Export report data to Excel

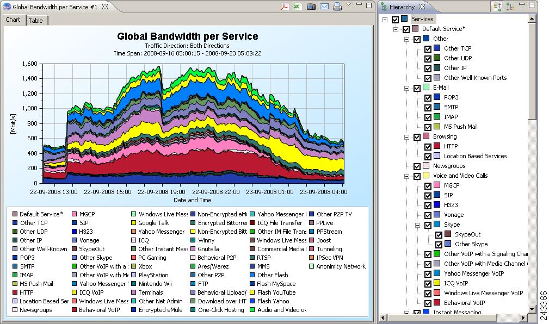[x=298, y=7]
